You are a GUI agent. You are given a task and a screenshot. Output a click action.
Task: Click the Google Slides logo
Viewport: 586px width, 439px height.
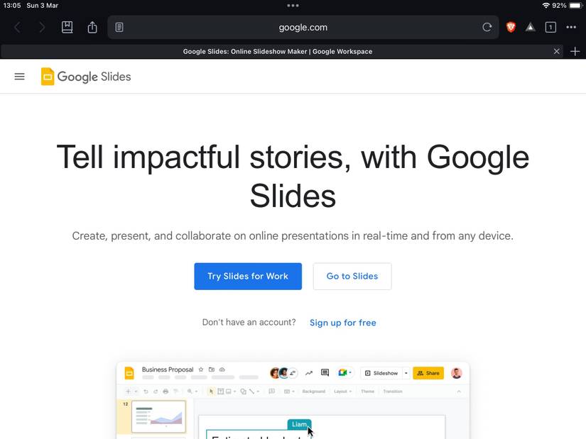[x=86, y=77]
